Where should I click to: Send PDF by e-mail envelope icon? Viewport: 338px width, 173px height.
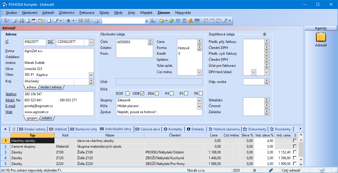click(41, 20)
